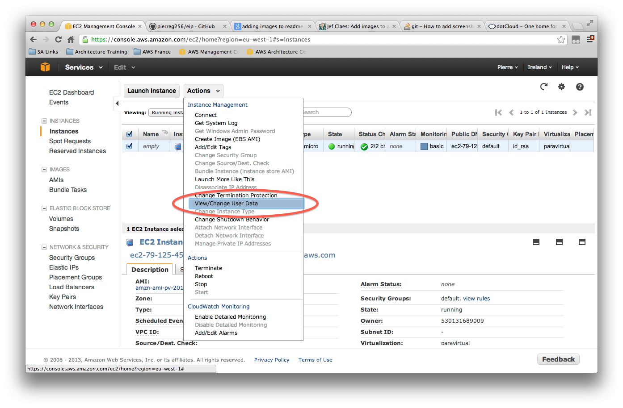Open Security Groups in sidebar
Viewport: 623px width, 408px height.
(72, 258)
